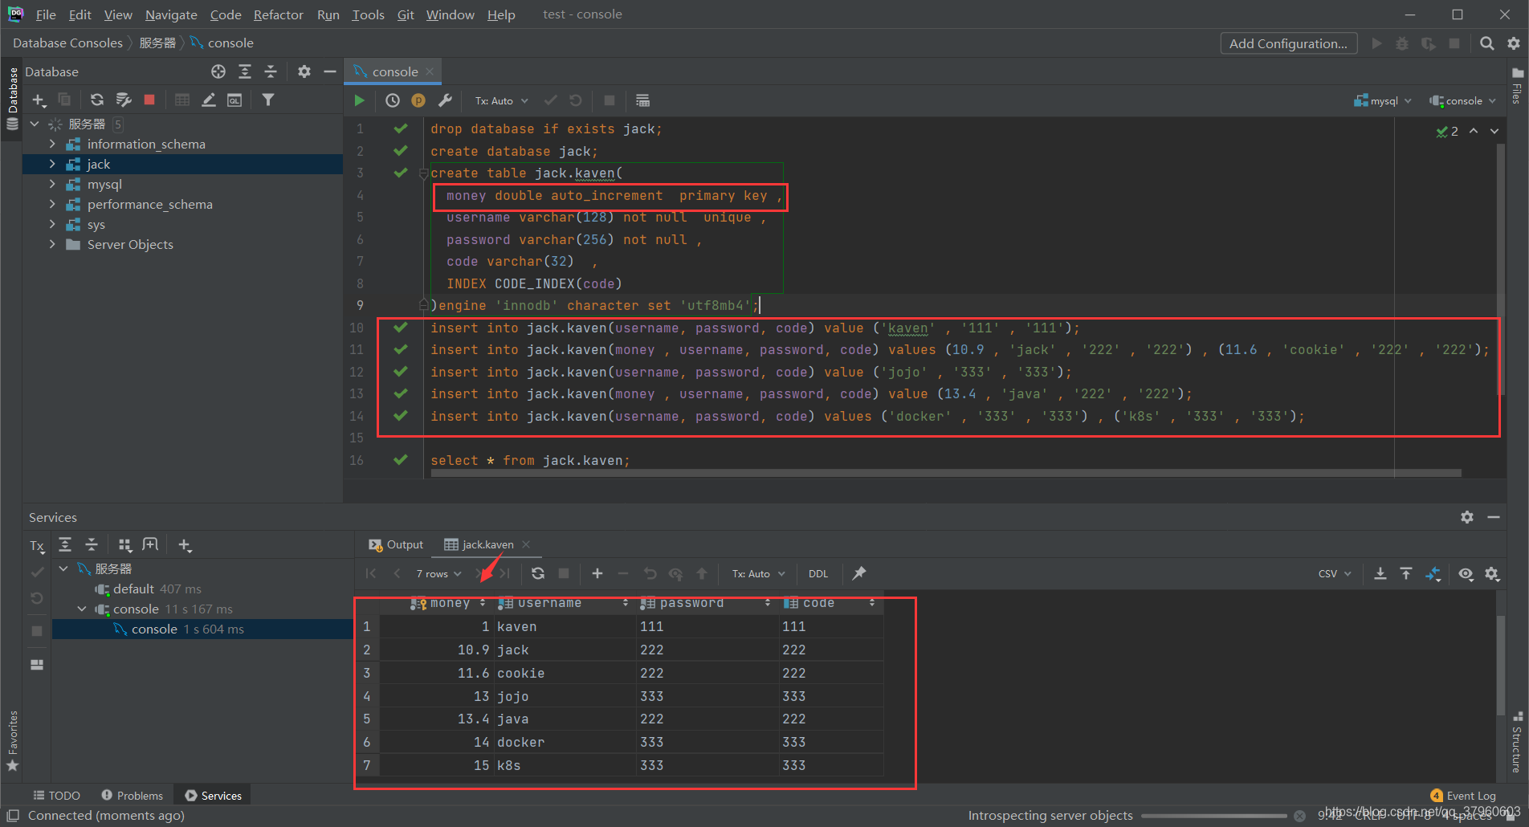This screenshot has height=827, width=1529.
Task: Toggle the Files side tool window
Action: coord(1516,87)
